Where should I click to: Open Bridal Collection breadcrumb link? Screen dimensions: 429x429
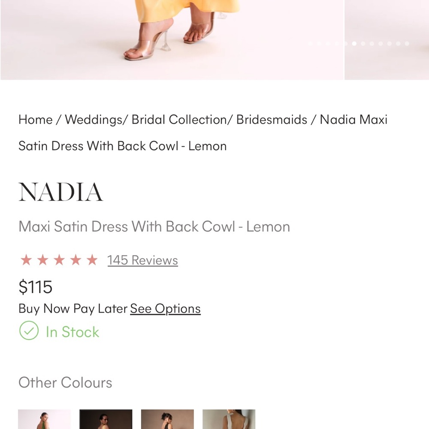click(x=179, y=120)
